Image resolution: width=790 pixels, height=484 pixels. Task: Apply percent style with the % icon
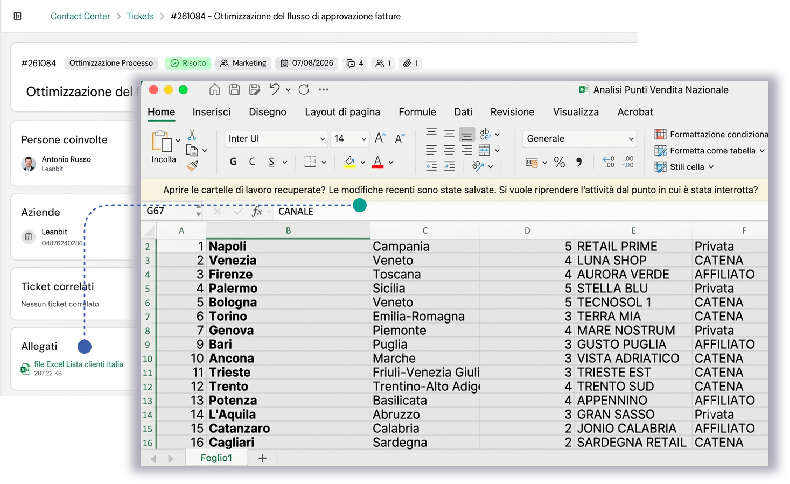[x=560, y=162]
